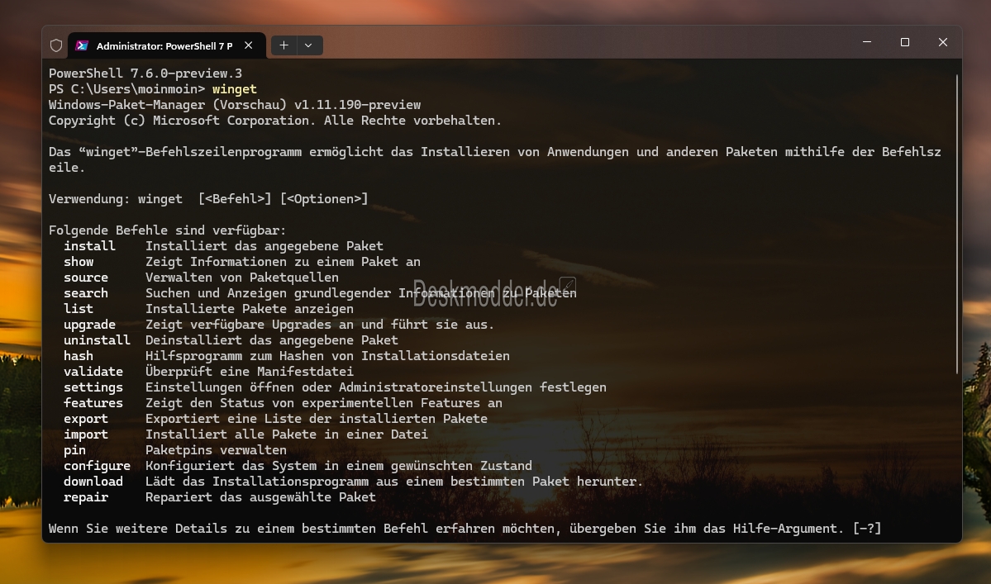Expand the new tab profile dropdown
The height and width of the screenshot is (584, 991).
[308, 45]
